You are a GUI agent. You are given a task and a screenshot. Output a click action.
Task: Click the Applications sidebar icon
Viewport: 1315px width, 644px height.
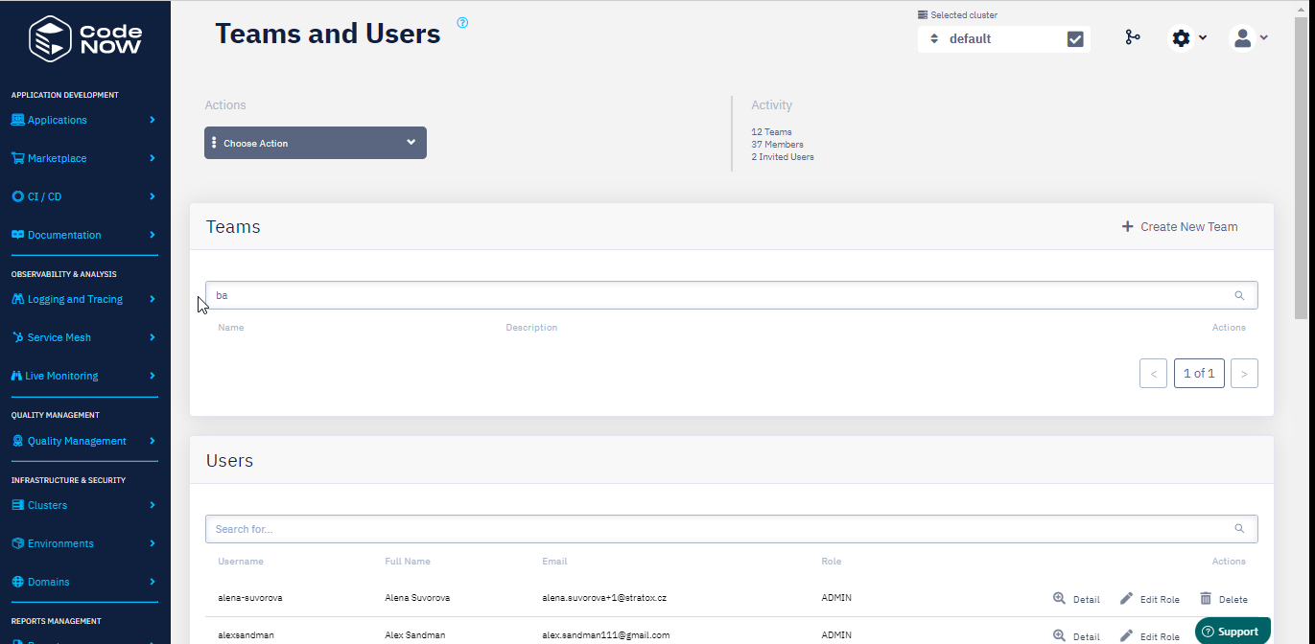(18, 120)
